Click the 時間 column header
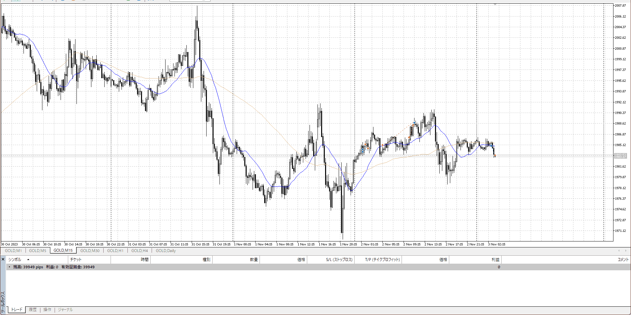Image resolution: width=631 pixels, height=315 pixels. (144, 260)
